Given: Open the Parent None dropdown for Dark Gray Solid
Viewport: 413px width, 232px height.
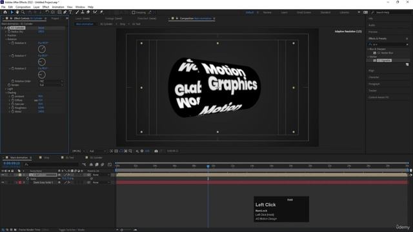Looking at the screenshot, I should coord(101,182).
